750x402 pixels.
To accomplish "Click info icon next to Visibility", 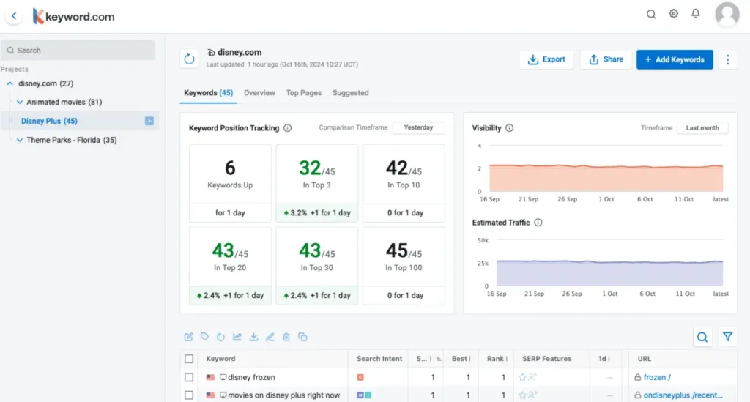I will click(510, 128).
